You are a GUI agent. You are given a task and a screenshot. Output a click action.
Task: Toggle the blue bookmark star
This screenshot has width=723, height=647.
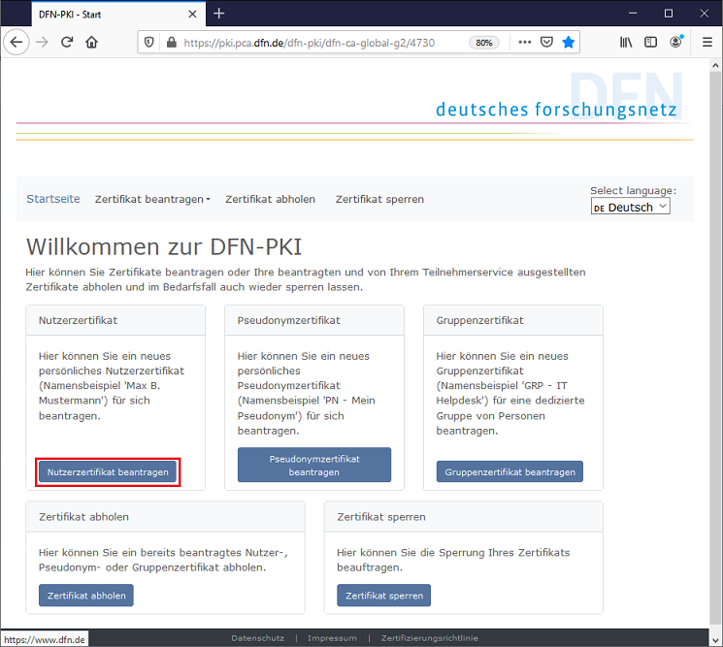click(x=569, y=43)
